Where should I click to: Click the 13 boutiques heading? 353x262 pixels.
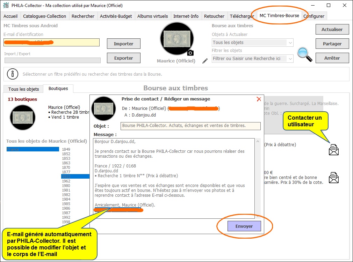point(22,99)
